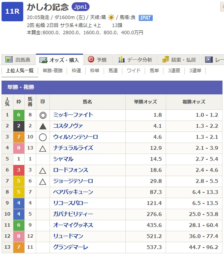Open horse コスタノヴァ

(x=68, y=126)
